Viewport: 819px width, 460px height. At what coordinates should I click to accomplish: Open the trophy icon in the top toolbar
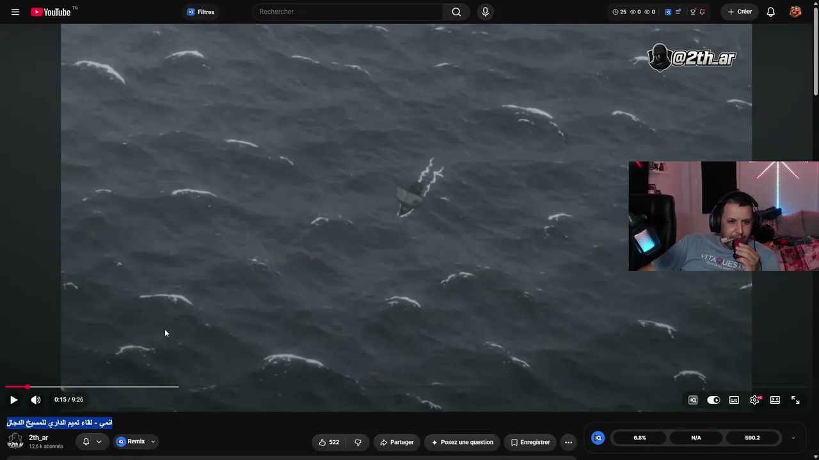pyautogui.click(x=693, y=12)
